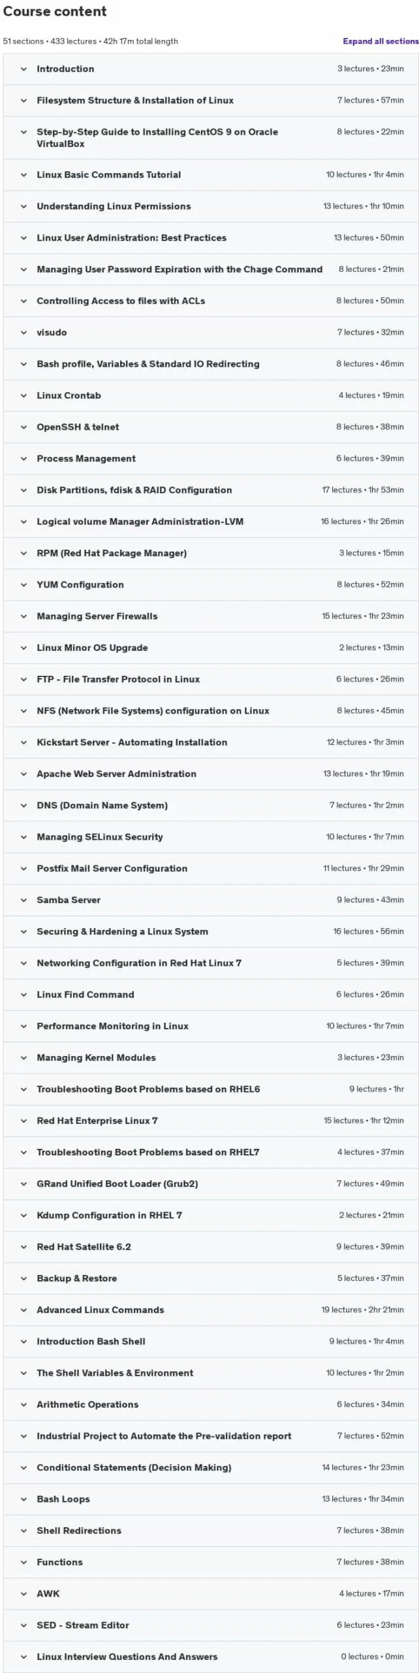The height and width of the screenshot is (1673, 419).
Task: Open Linux Interview Questions And Answers section
Action: [211, 1656]
